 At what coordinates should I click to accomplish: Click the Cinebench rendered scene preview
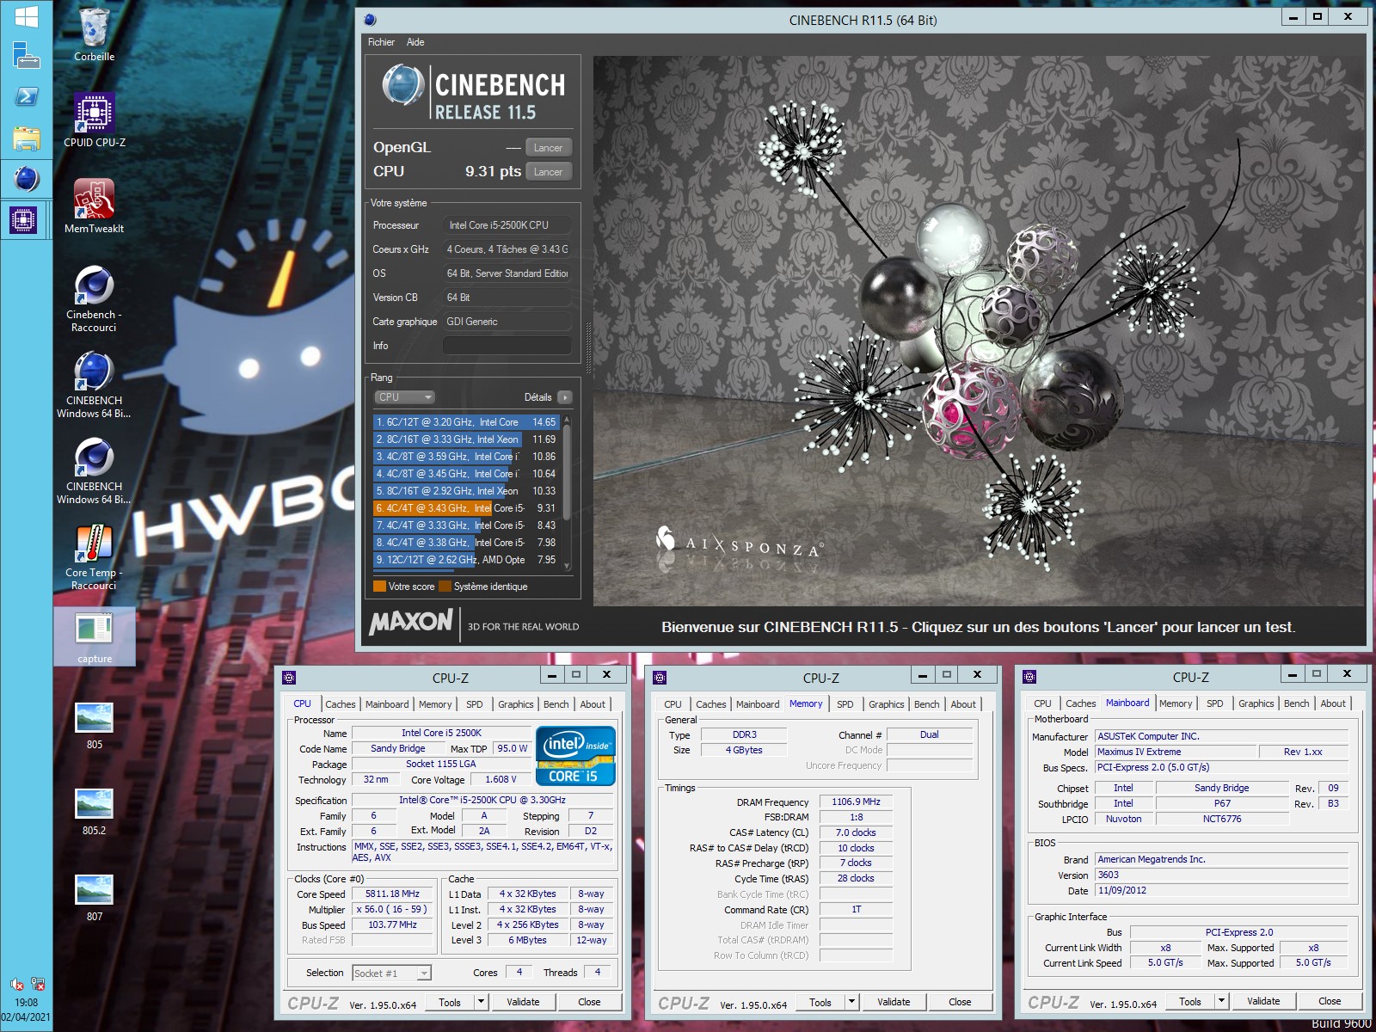[x=979, y=331]
